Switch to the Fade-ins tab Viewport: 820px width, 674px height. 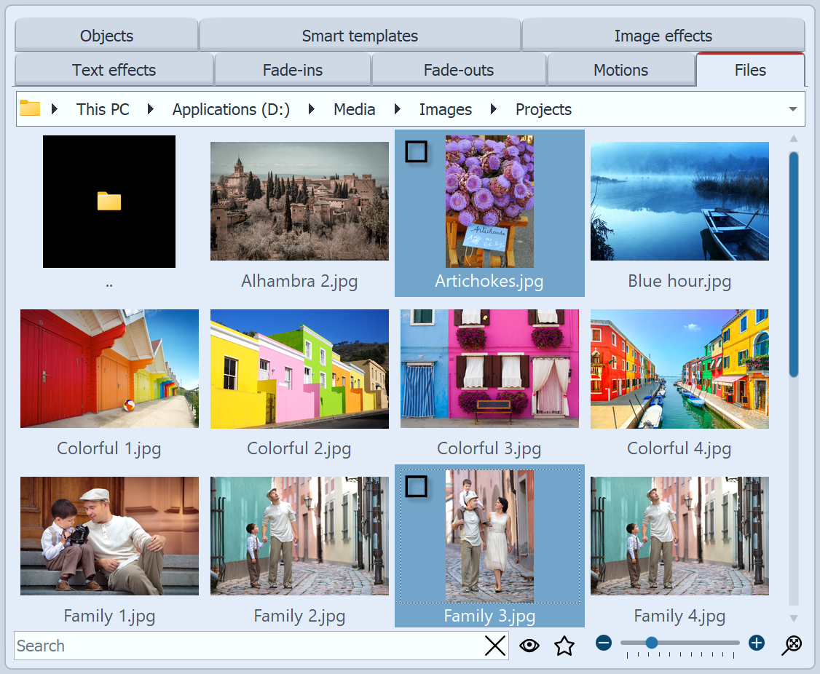coord(292,70)
